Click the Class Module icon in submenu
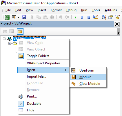The image size is (122, 116). point(73,84)
